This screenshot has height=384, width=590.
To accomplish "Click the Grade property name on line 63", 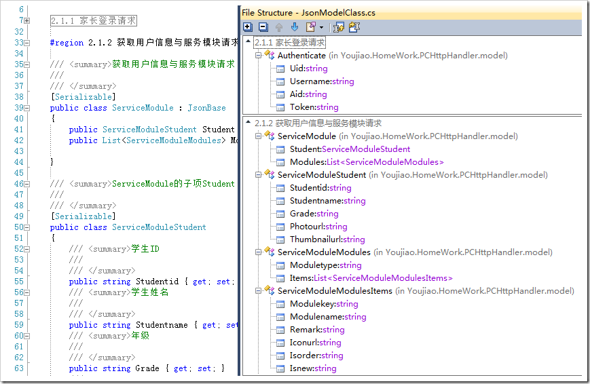I will coord(147,368).
